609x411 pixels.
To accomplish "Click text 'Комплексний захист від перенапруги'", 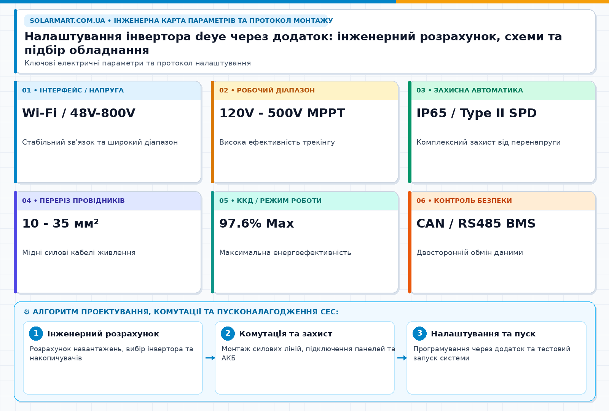I will [x=488, y=142].
